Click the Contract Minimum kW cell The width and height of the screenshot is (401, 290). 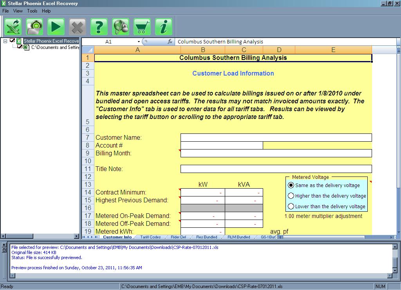(203, 192)
